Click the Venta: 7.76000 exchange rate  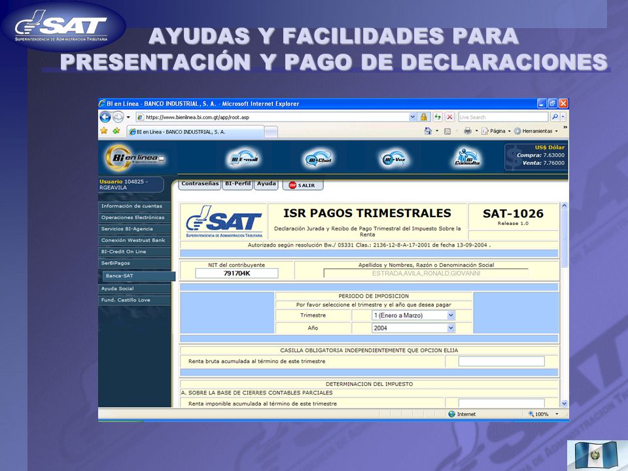click(x=543, y=163)
